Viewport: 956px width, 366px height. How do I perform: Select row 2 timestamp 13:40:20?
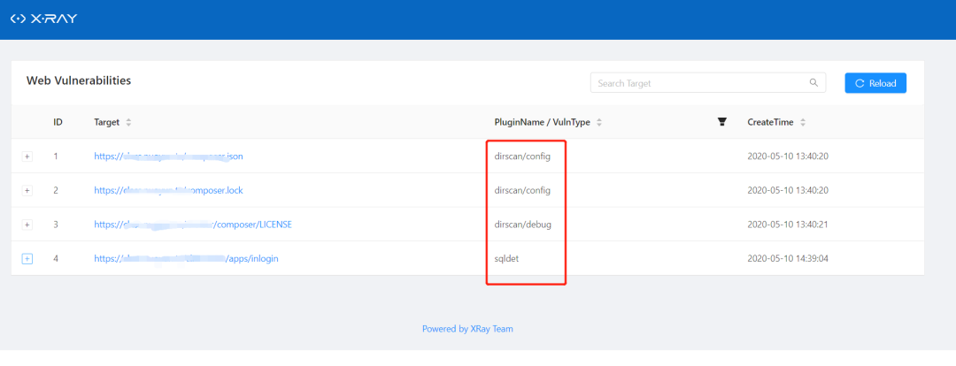pyautogui.click(x=788, y=191)
